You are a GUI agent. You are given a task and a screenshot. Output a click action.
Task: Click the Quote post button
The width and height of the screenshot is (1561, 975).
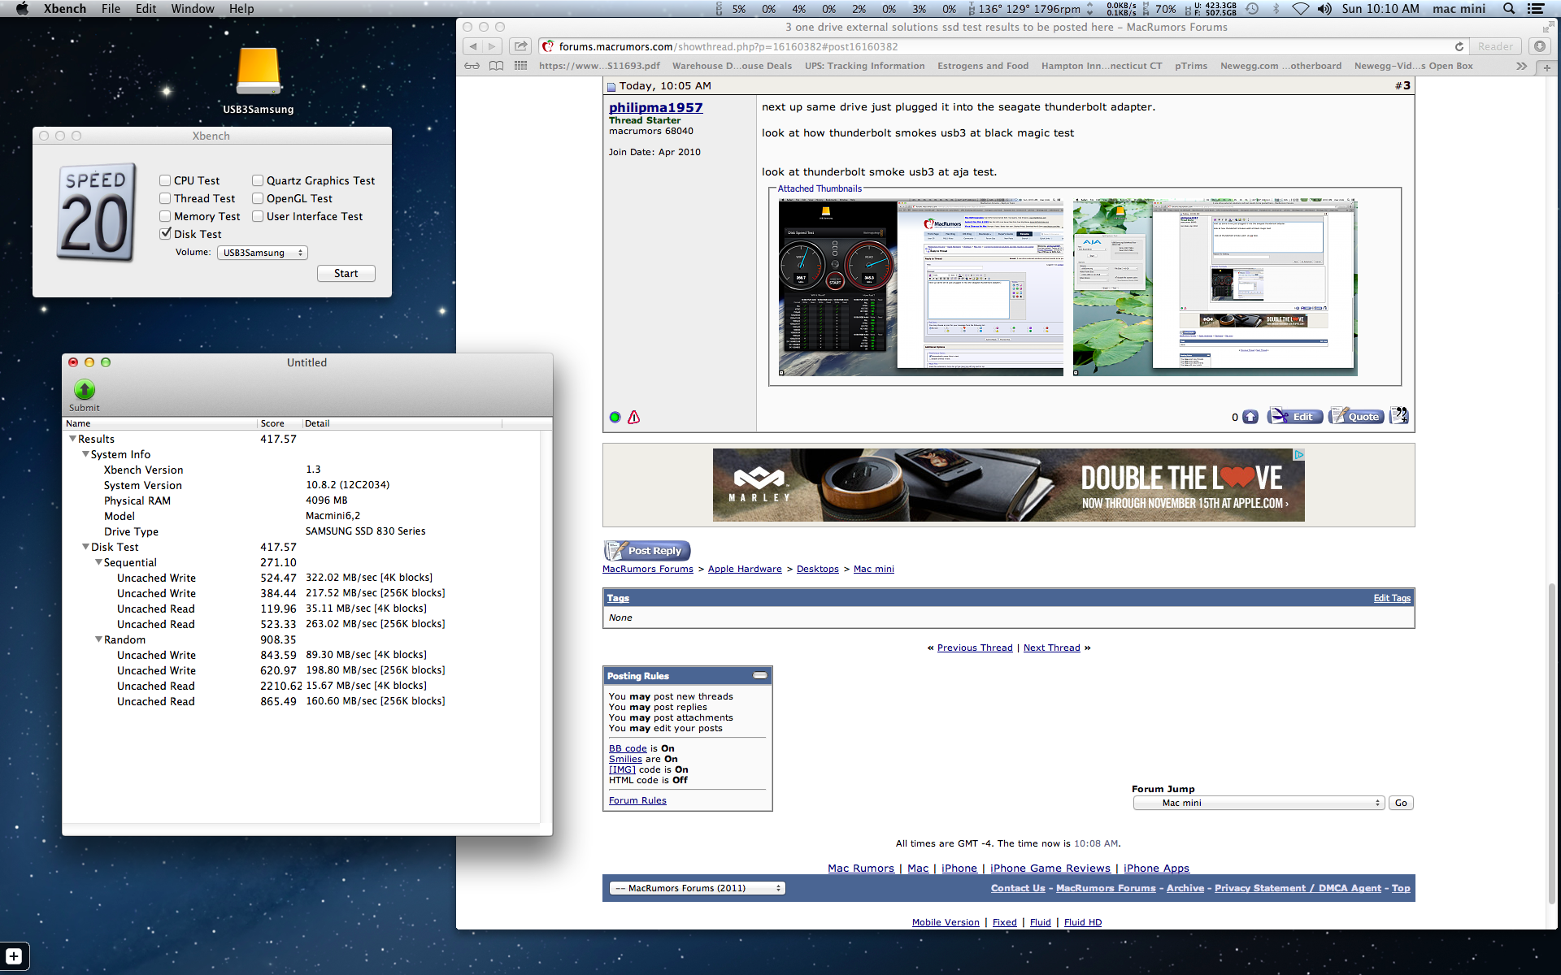click(1356, 417)
